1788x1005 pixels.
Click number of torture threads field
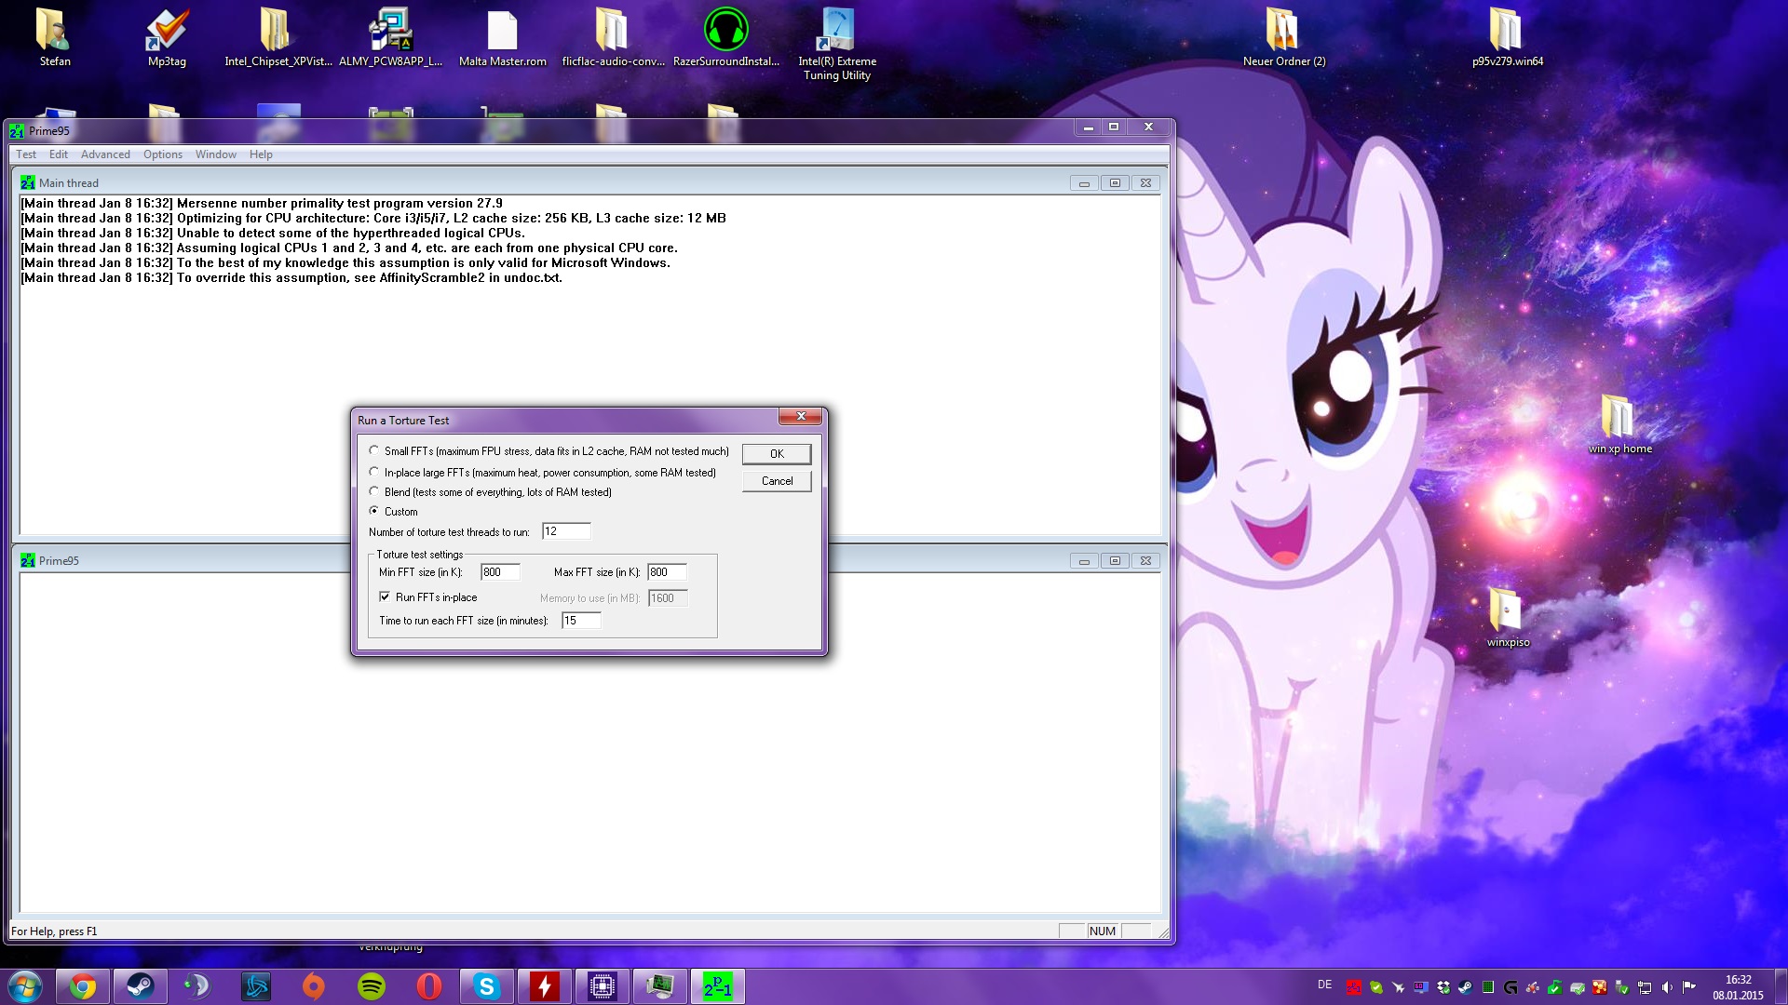[565, 531]
